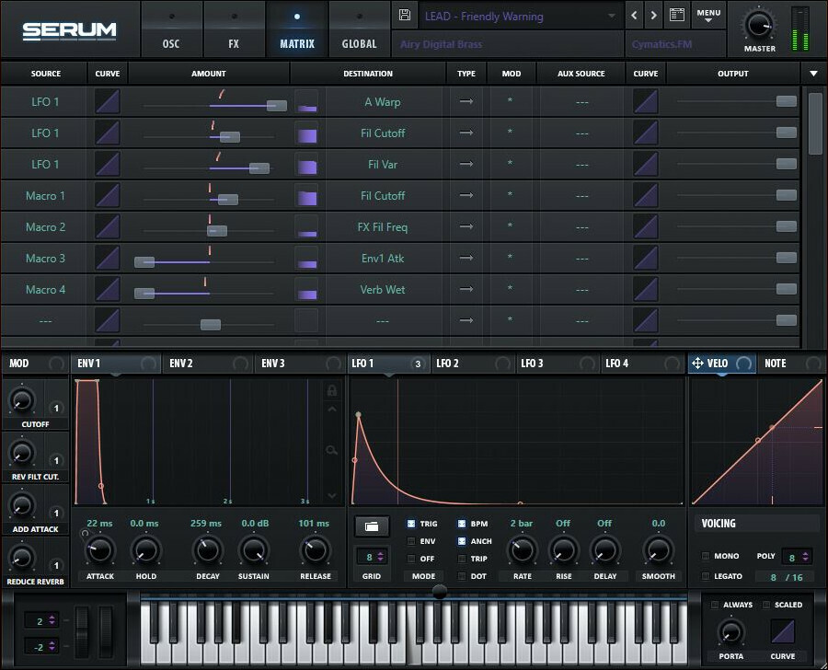Click the Macro 3 amount slider handle

(x=144, y=262)
